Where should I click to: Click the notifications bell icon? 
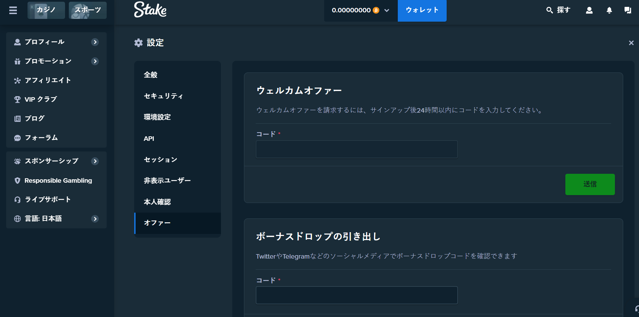click(609, 10)
